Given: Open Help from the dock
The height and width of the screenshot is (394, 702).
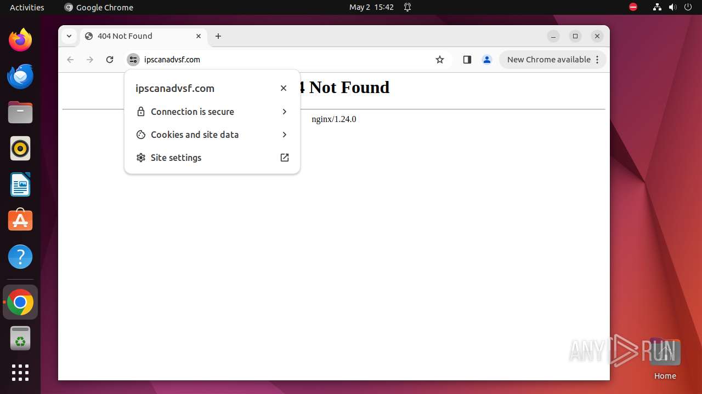Looking at the screenshot, I should point(20,257).
